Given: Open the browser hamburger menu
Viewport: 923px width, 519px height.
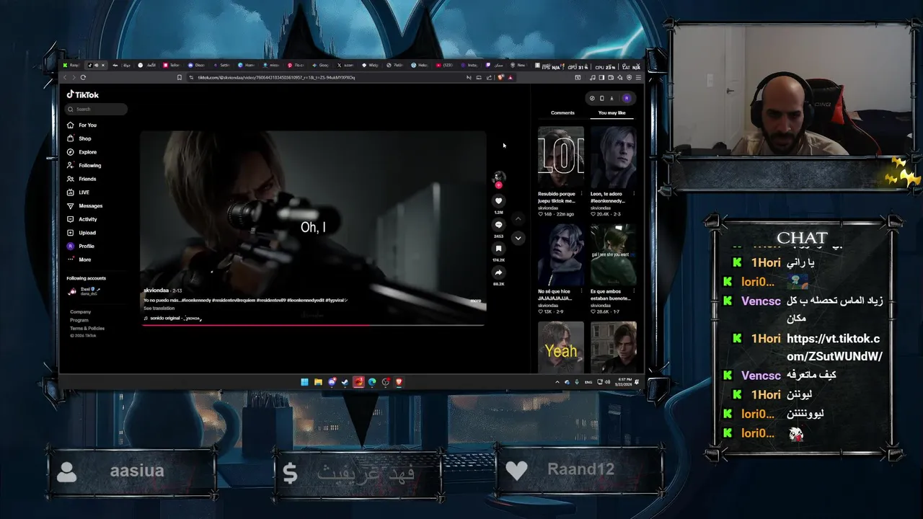Looking at the screenshot, I should click(638, 77).
